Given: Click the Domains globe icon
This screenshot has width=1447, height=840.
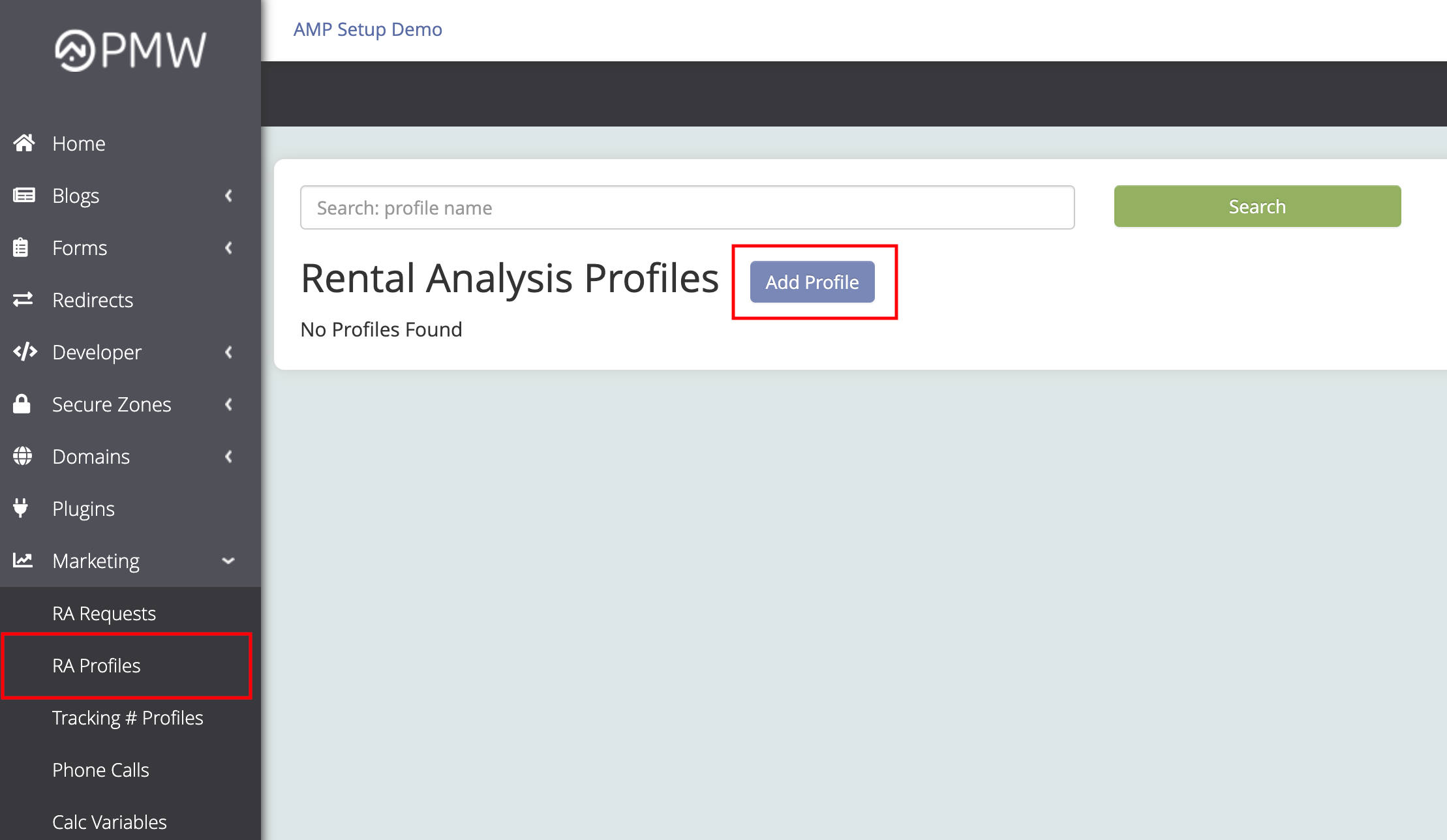Looking at the screenshot, I should pos(23,456).
